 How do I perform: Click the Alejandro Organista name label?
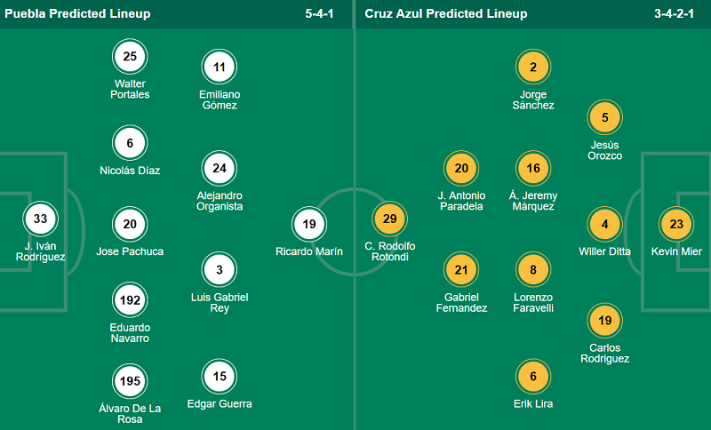219,201
